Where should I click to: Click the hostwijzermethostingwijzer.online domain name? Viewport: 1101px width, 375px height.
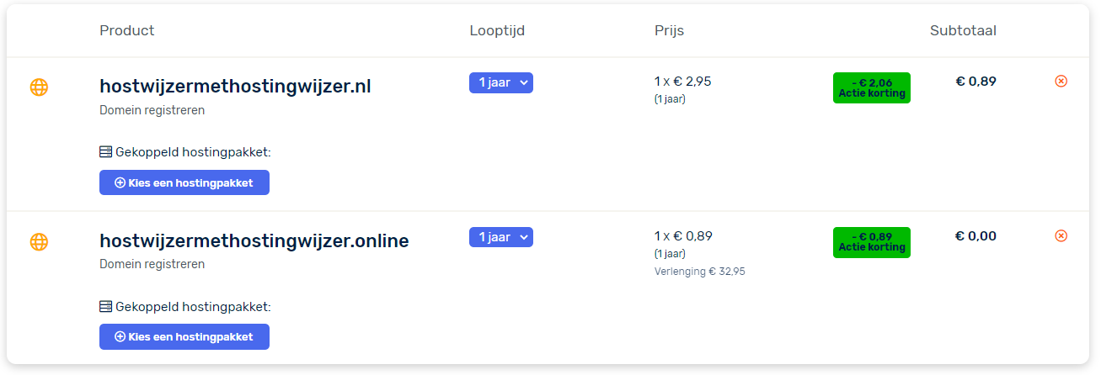(x=254, y=241)
